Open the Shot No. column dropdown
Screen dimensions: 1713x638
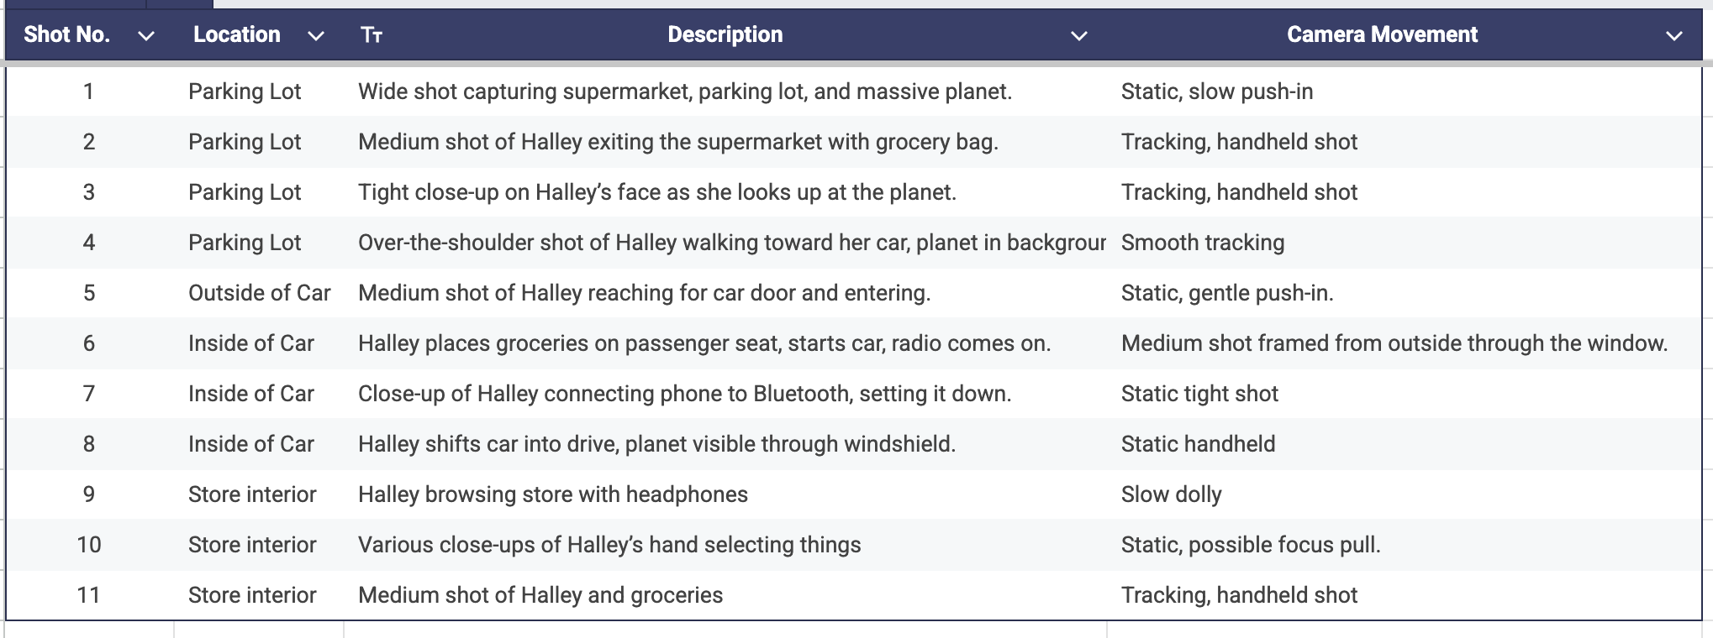click(146, 35)
